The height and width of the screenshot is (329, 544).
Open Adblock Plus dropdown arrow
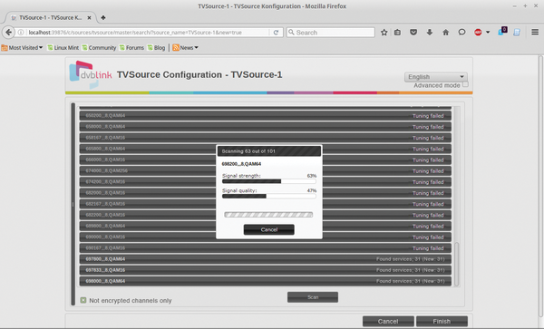coord(488,33)
